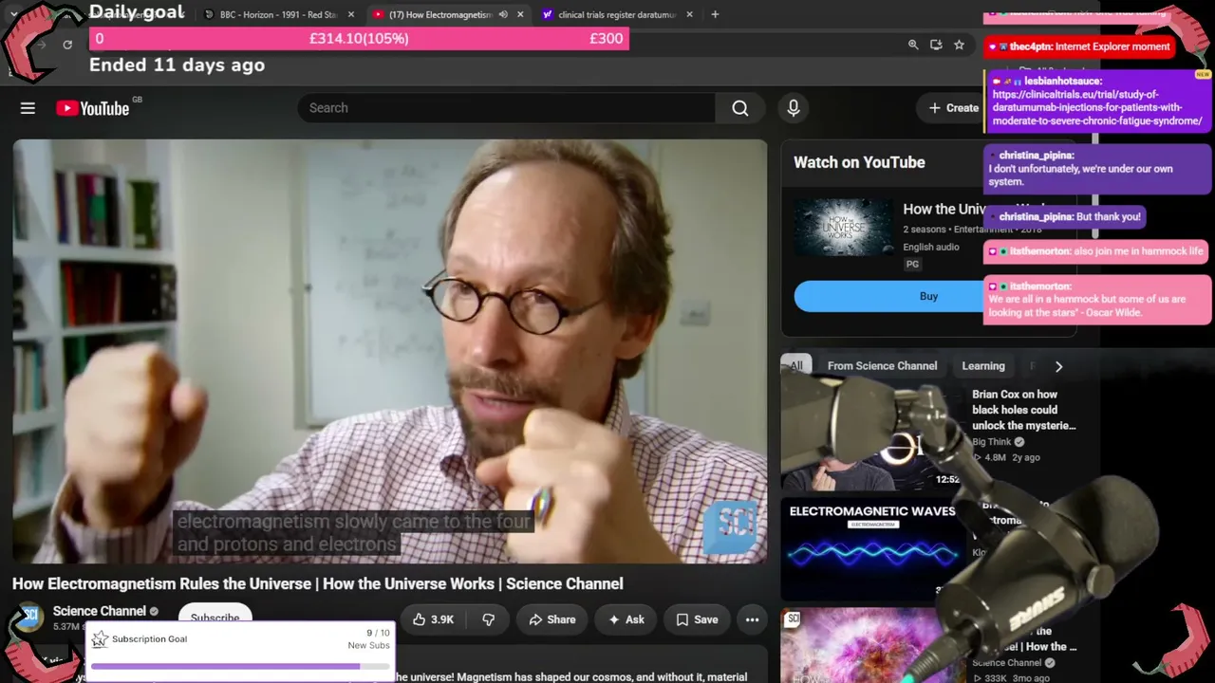Click the search magnifier button

pos(739,108)
